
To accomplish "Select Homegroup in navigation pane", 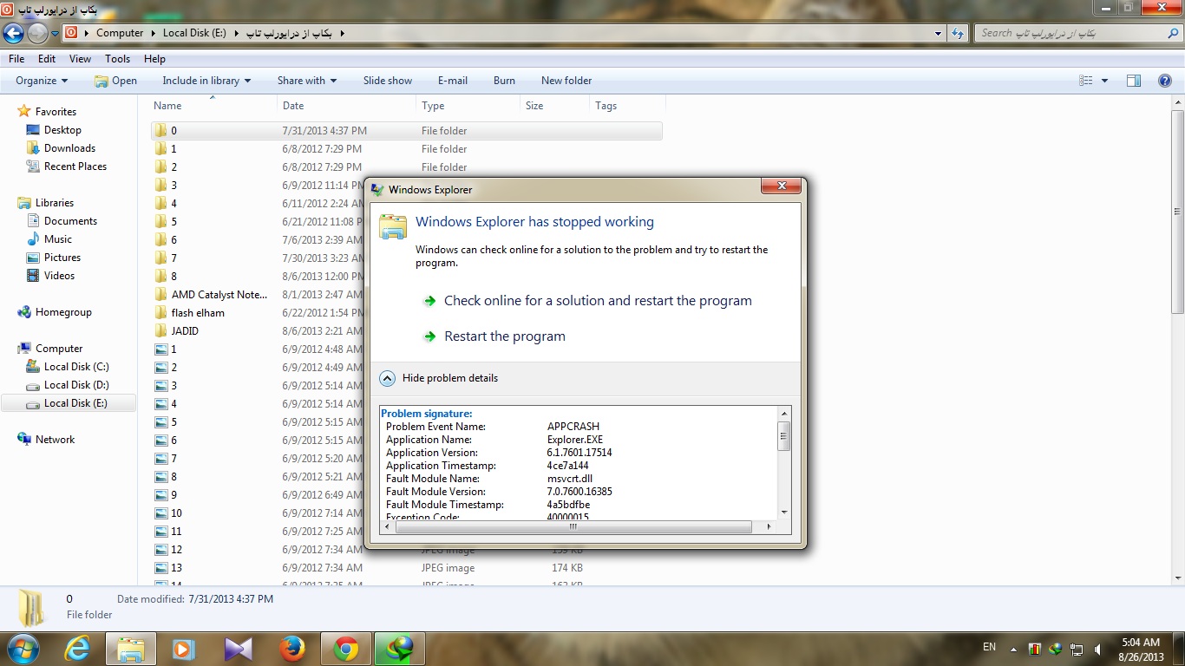I will click(x=63, y=312).
